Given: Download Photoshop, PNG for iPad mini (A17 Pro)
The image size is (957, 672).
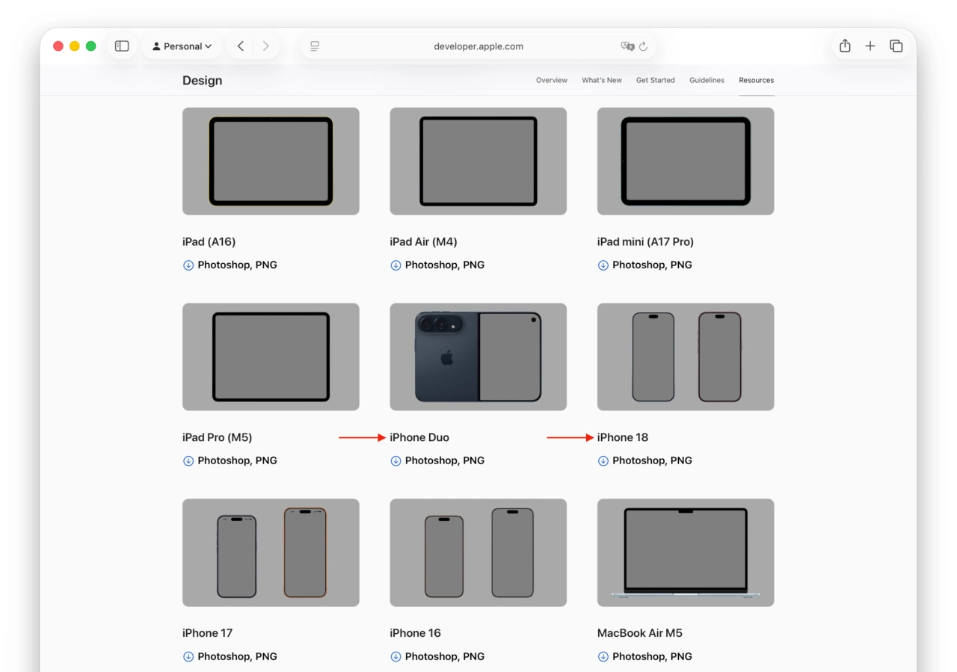Looking at the screenshot, I should click(x=652, y=265).
